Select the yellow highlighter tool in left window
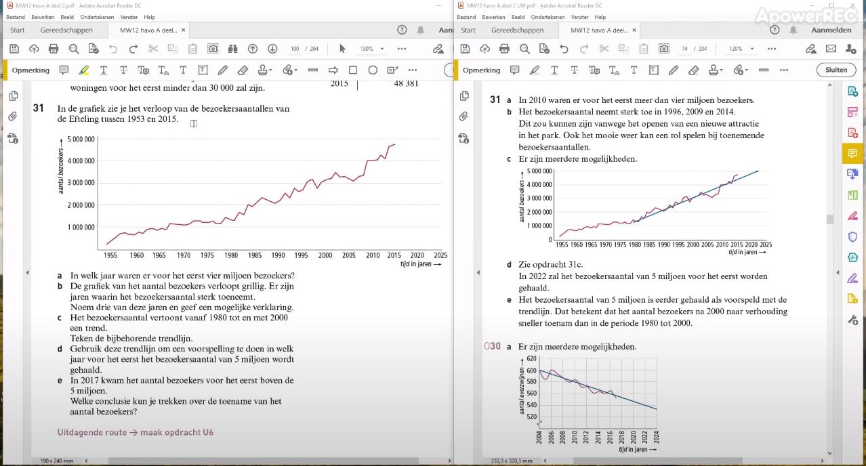 (x=83, y=70)
